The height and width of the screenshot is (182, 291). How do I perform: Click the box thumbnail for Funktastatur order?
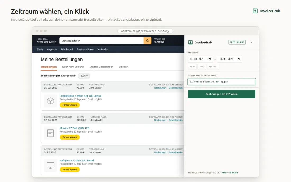(x=50, y=101)
